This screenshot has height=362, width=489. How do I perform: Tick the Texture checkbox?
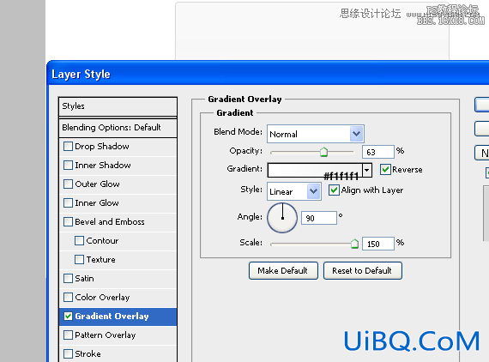coord(79,259)
